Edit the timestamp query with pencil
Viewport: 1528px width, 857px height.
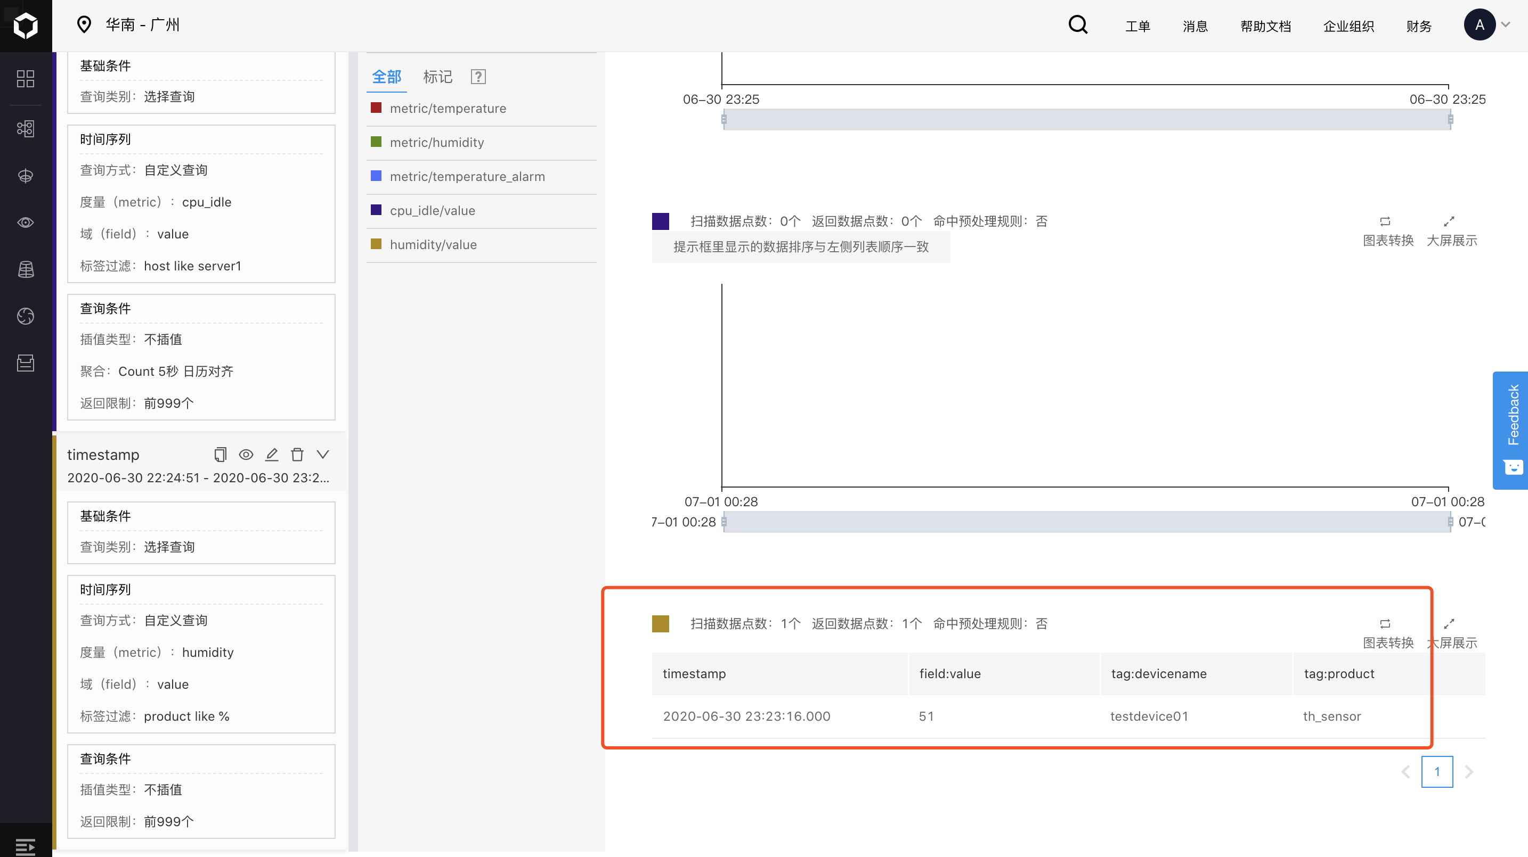272,455
